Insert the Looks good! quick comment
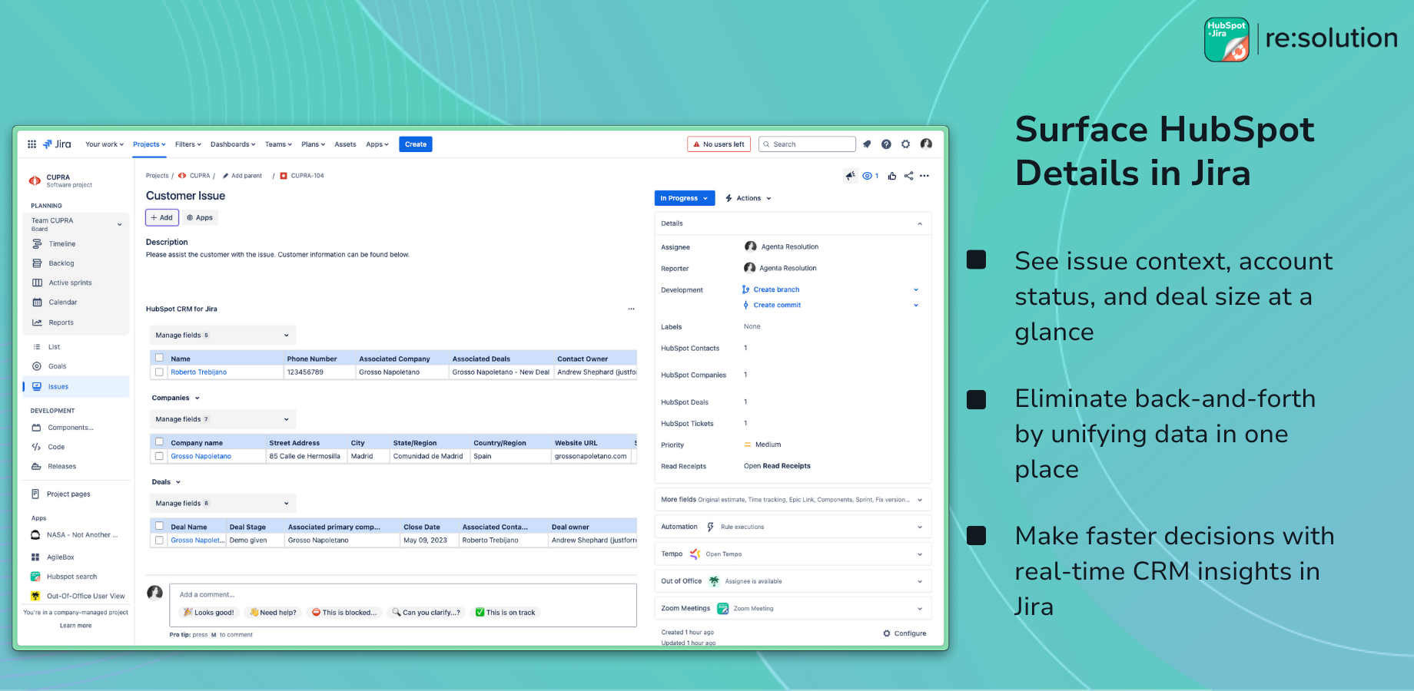 tap(209, 613)
